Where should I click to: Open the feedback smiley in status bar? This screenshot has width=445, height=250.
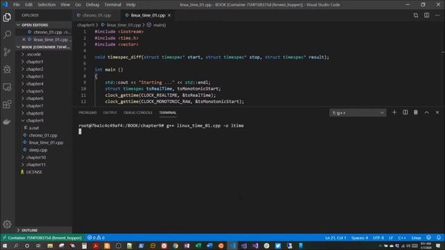[x=428, y=237]
